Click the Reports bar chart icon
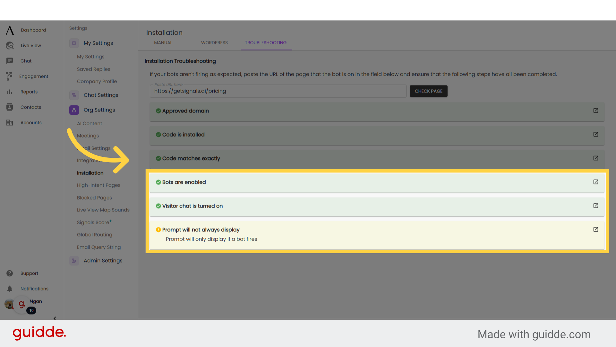Viewport: 616px width, 347px height. (x=10, y=92)
